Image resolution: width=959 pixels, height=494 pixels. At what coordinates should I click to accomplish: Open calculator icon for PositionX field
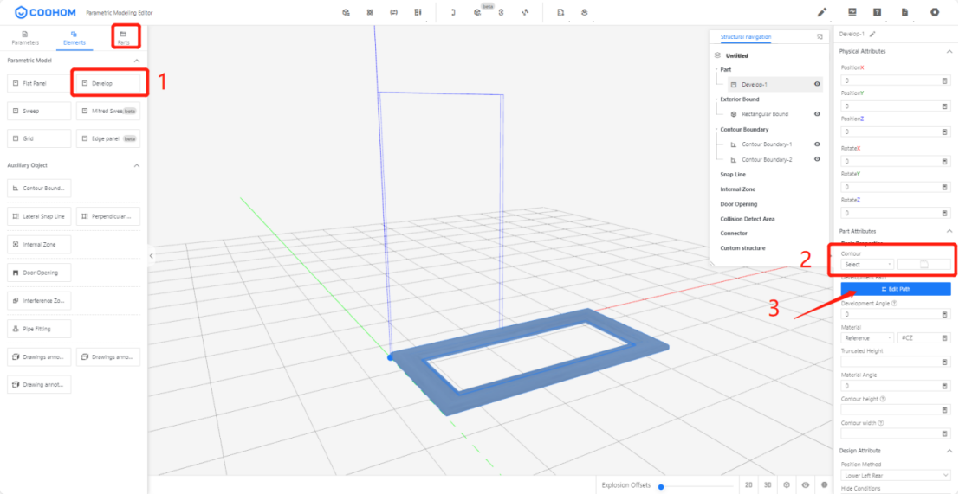click(944, 80)
